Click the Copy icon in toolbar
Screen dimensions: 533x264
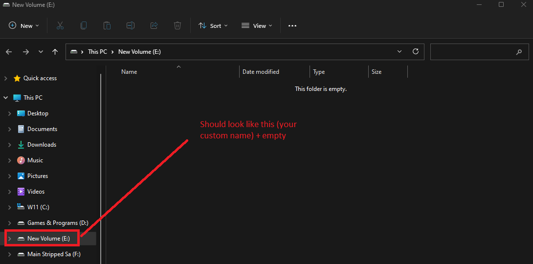tap(84, 25)
